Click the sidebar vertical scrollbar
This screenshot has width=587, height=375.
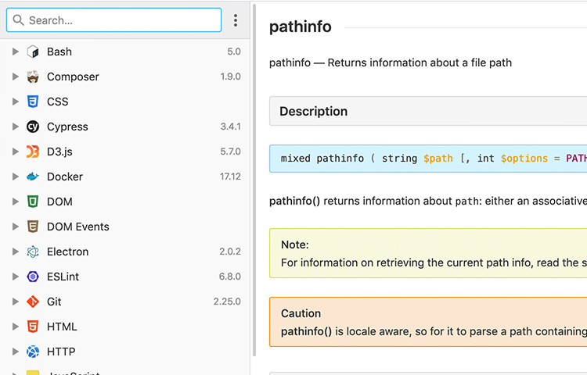(x=254, y=180)
